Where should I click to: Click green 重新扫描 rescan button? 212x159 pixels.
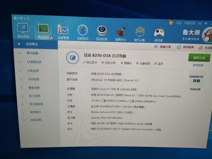point(199,58)
